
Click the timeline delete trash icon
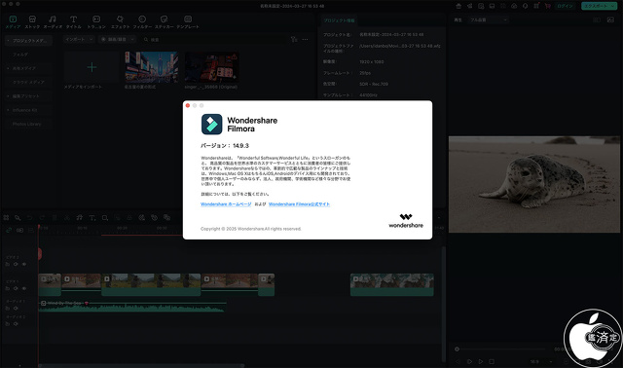click(55, 218)
